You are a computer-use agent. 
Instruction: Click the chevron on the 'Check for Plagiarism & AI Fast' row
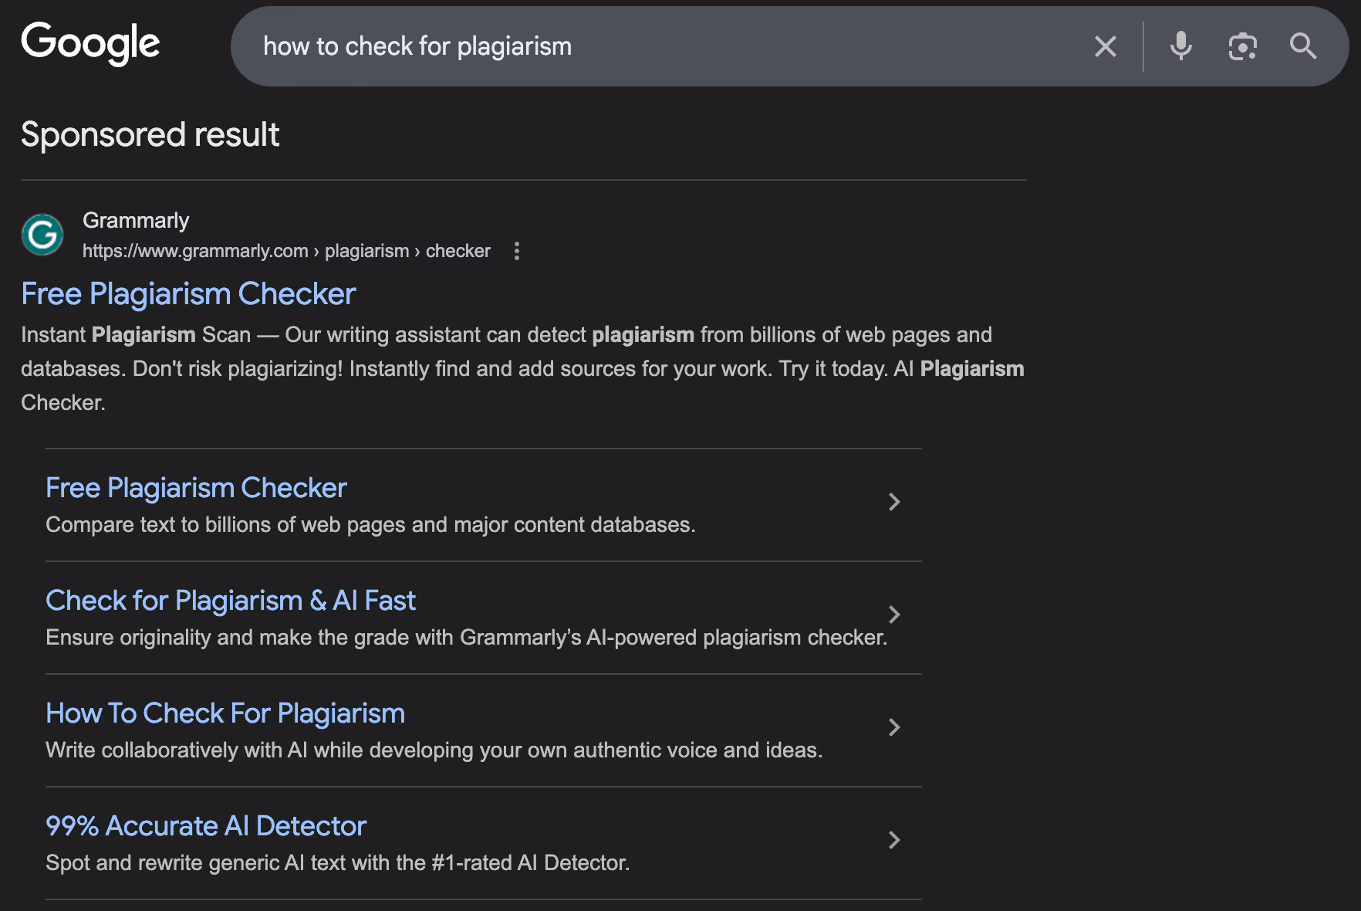point(894,615)
